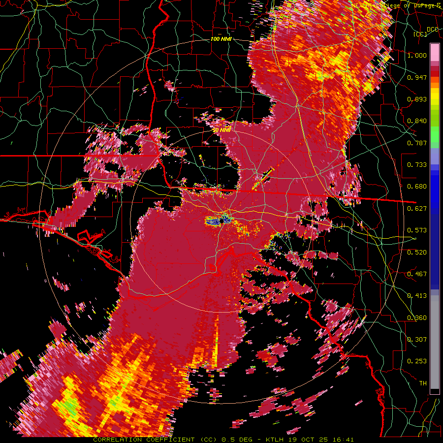Click the 0.467 legend value
Viewport: 443px width, 443px height.
(x=417, y=274)
